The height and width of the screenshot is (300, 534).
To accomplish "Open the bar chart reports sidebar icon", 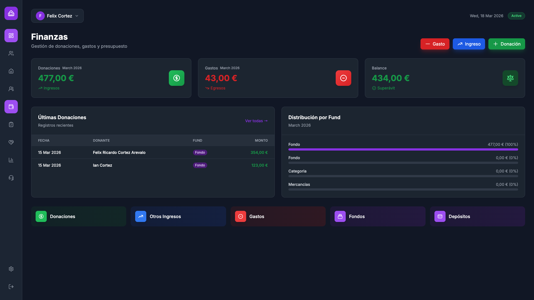I will point(11,160).
